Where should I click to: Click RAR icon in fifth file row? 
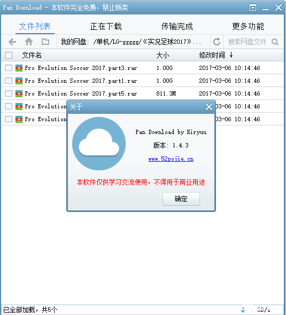[19, 119]
